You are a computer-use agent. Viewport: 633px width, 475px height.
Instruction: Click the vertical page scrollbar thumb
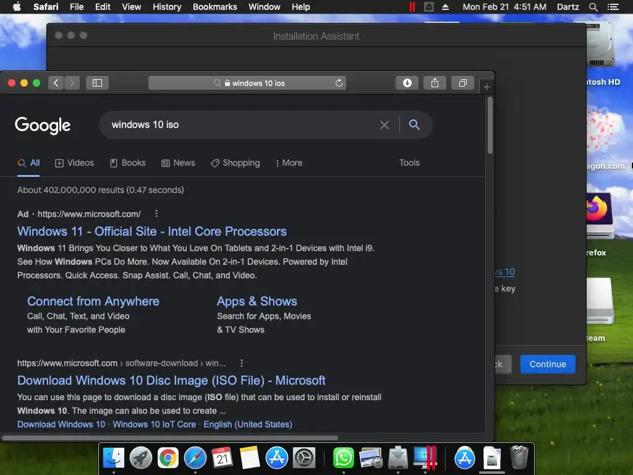[490, 125]
